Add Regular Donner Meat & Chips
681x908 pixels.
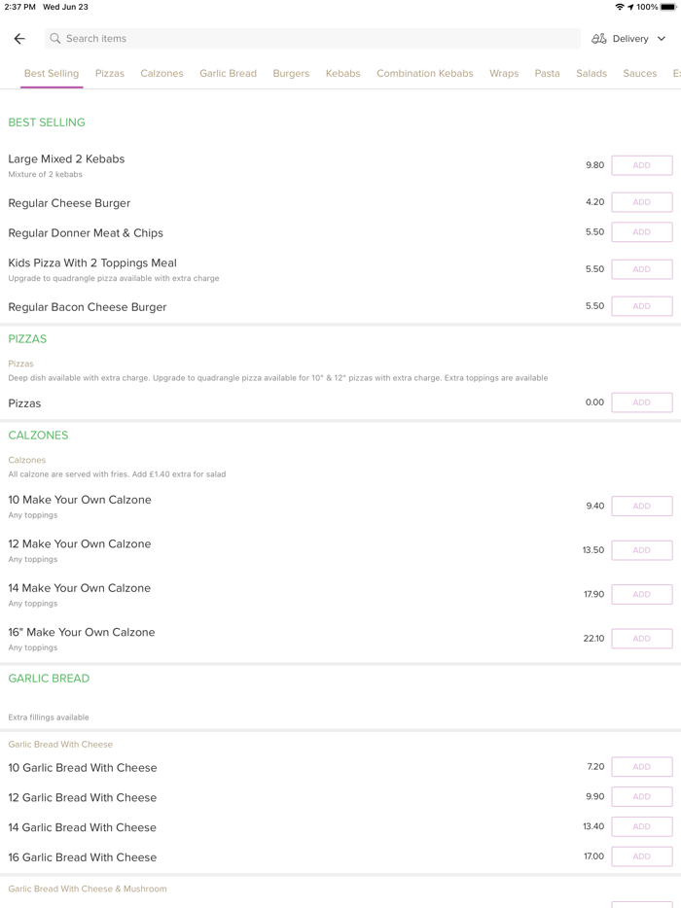click(641, 232)
